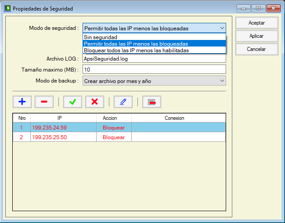Screen dimensions: 285x223
Task: Click the app icon in title bar
Action: tap(7, 8)
